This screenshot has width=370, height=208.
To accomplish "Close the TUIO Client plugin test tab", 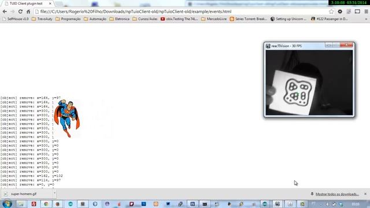I will tap(50, 3).
